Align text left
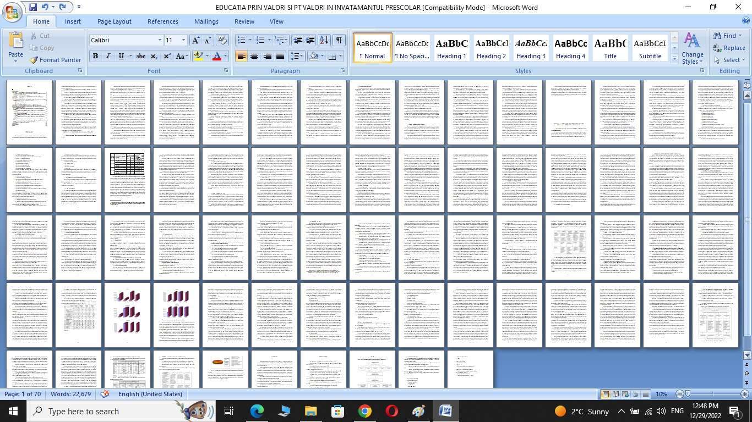 [241, 56]
